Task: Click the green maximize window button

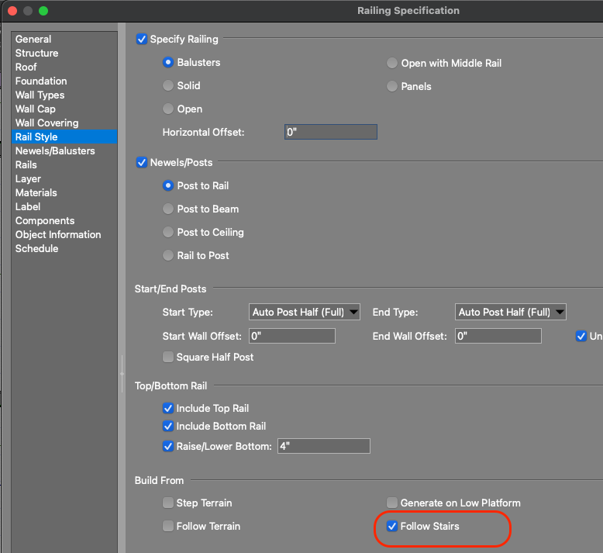Action: click(x=43, y=11)
